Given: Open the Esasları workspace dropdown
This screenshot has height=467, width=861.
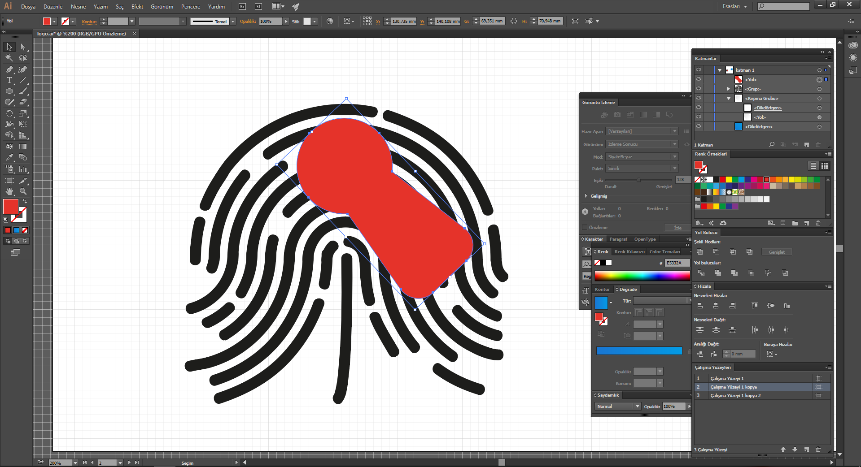Looking at the screenshot, I should (x=734, y=6).
